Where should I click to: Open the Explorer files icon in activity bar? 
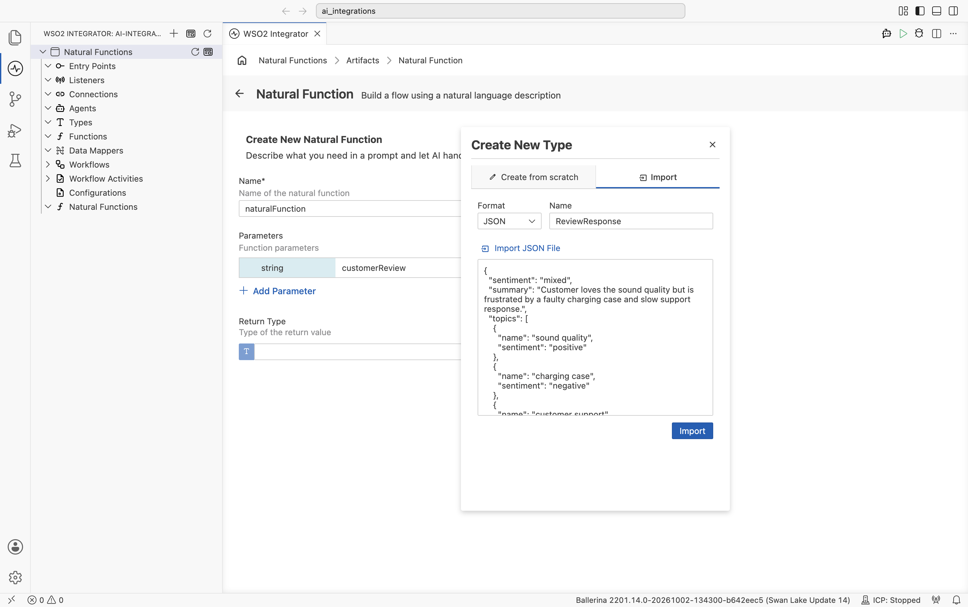pyautogui.click(x=15, y=37)
